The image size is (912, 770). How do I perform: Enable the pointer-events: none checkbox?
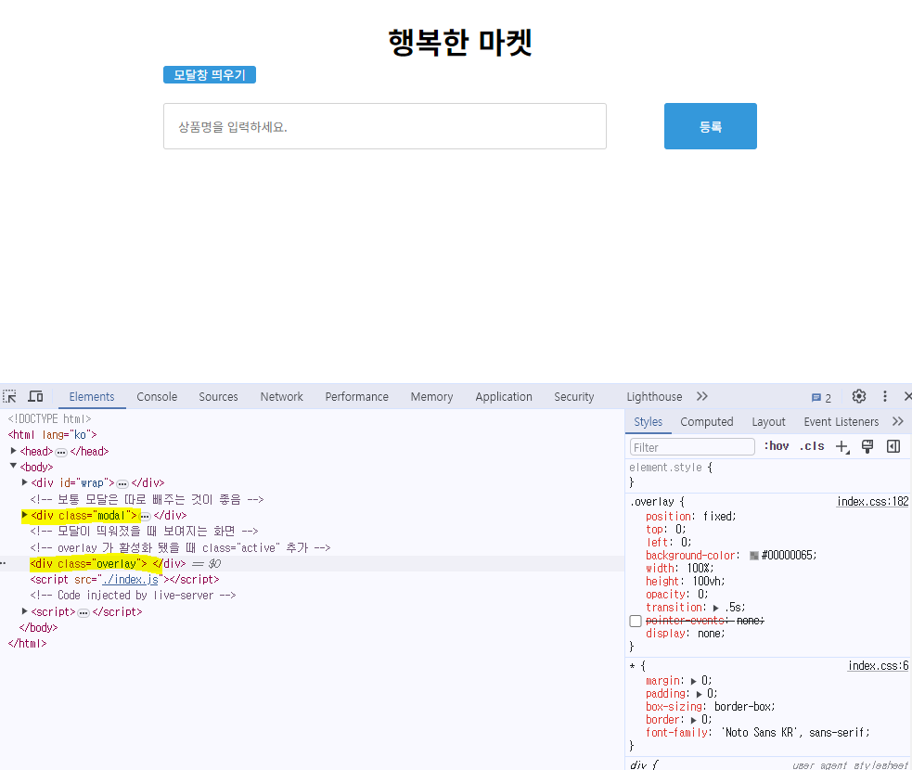pyautogui.click(x=636, y=622)
